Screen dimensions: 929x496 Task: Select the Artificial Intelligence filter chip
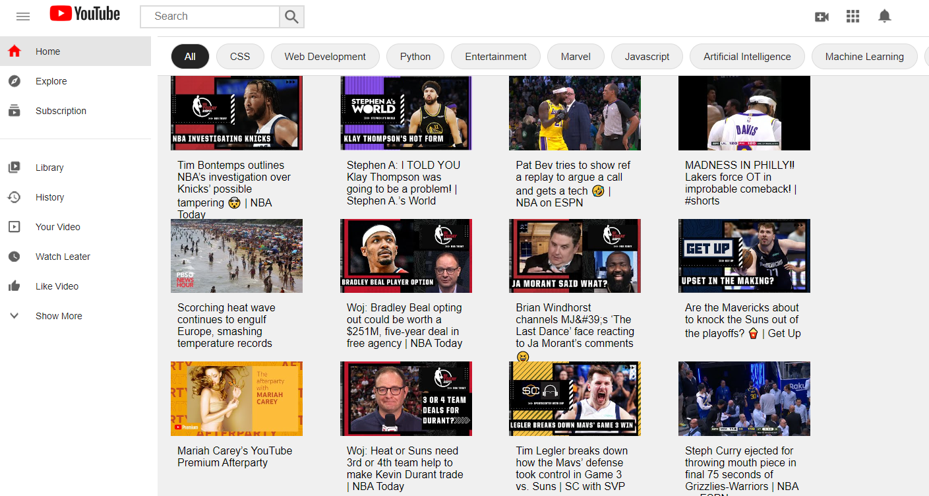[x=747, y=57]
